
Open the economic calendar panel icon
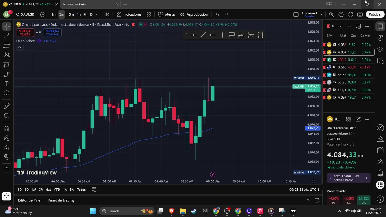(x=380, y=150)
